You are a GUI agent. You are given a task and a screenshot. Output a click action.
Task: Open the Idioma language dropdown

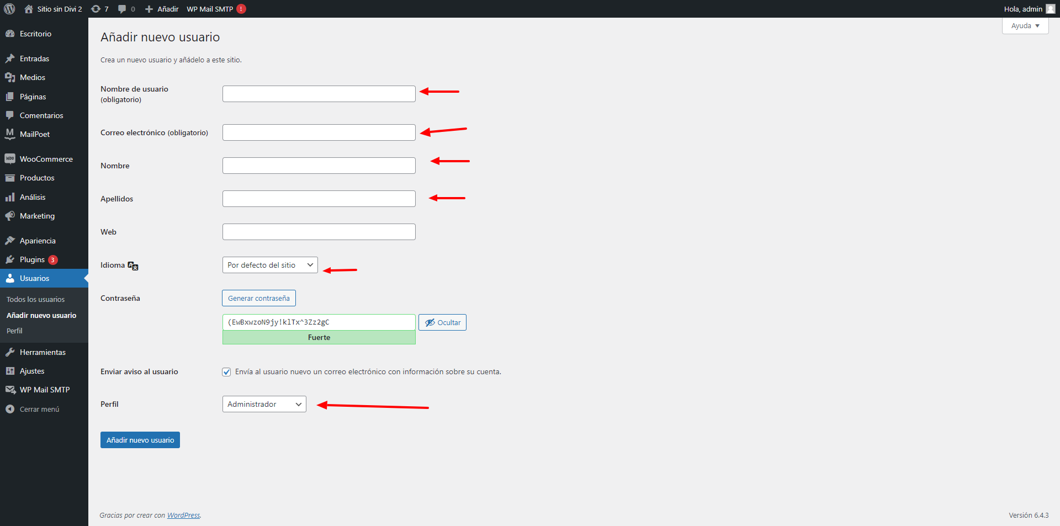pos(270,265)
